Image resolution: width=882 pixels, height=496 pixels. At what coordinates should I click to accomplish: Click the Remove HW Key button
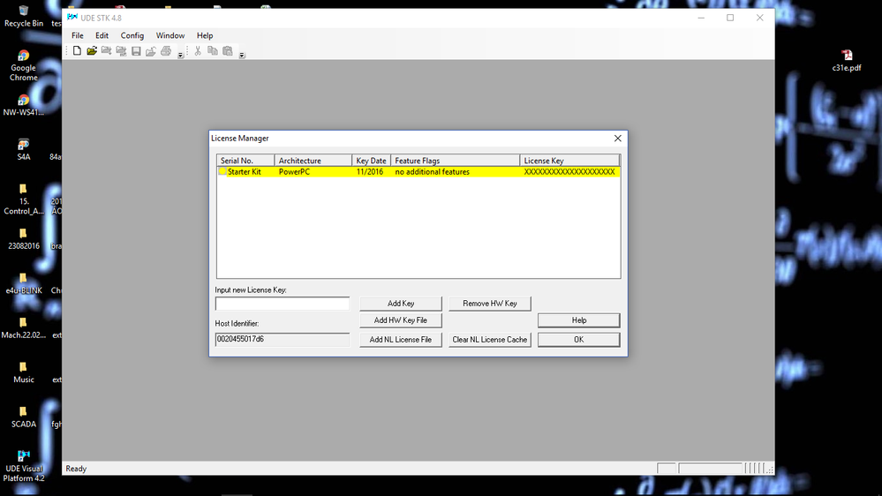489,304
